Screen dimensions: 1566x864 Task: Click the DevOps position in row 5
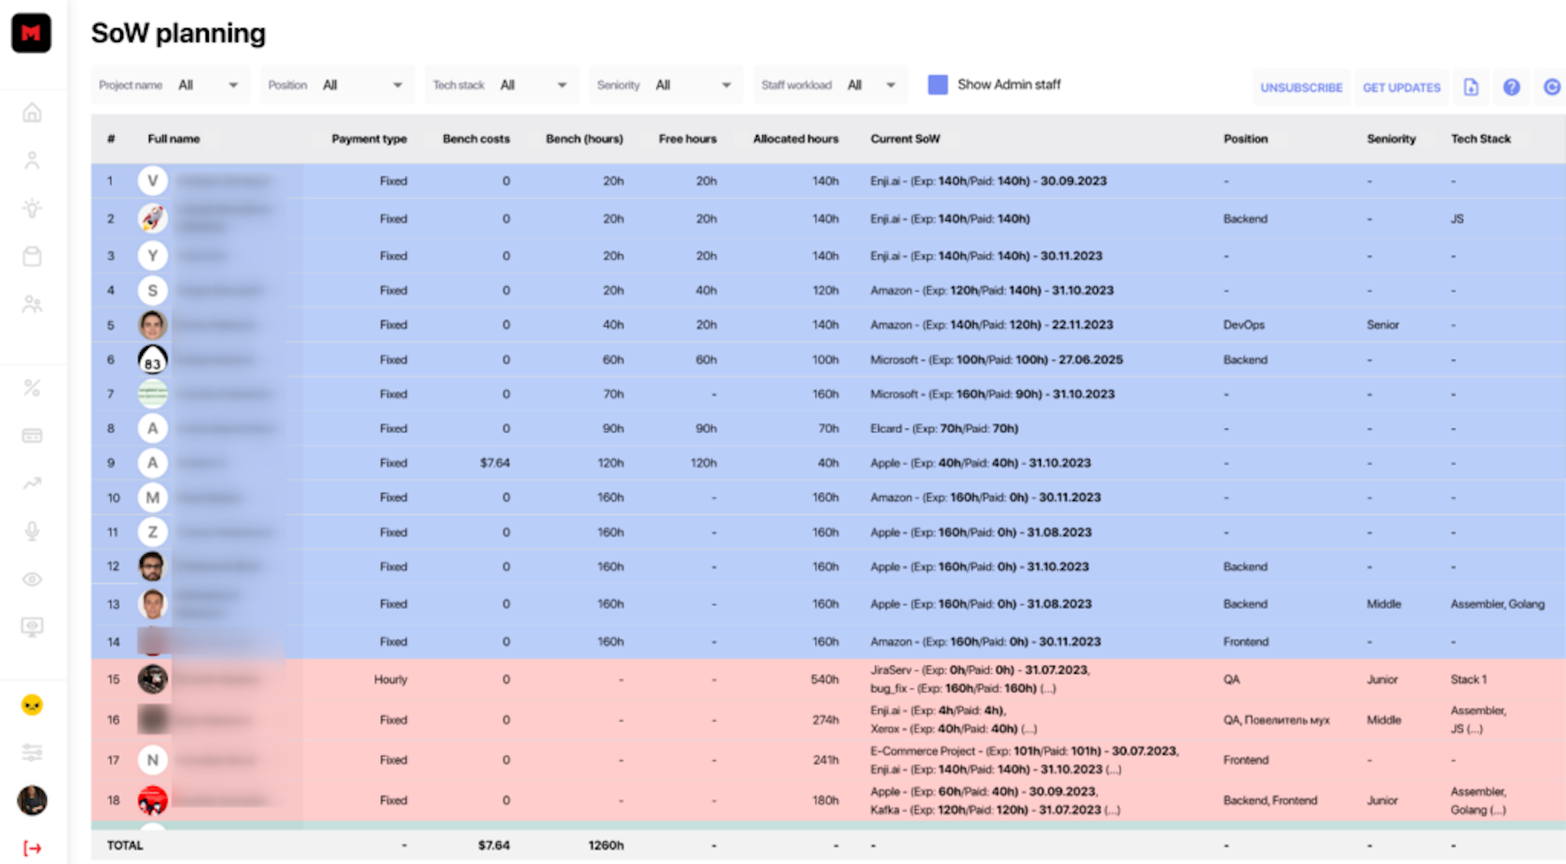[x=1244, y=325]
